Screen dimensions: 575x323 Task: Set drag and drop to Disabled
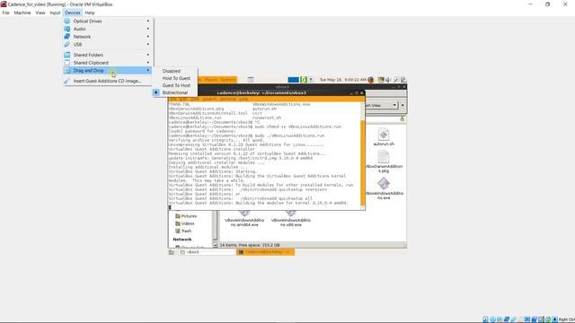175,71
